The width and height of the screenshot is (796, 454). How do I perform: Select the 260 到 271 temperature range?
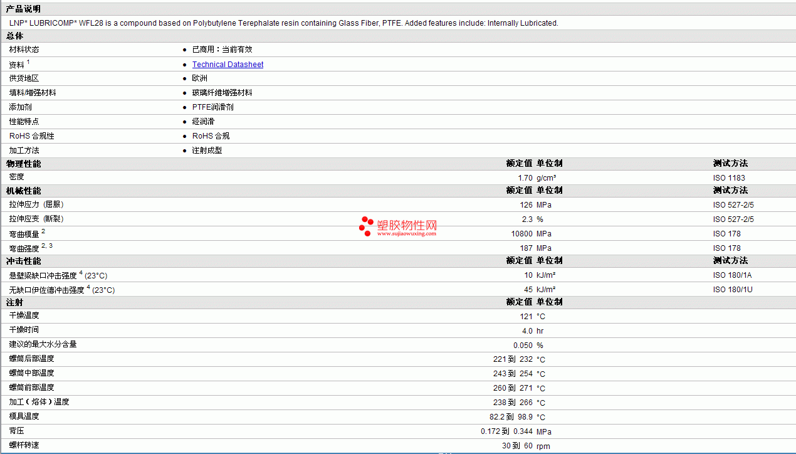click(513, 389)
